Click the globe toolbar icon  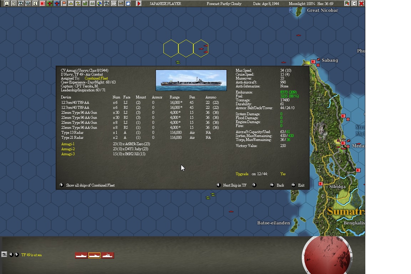(99, 4)
